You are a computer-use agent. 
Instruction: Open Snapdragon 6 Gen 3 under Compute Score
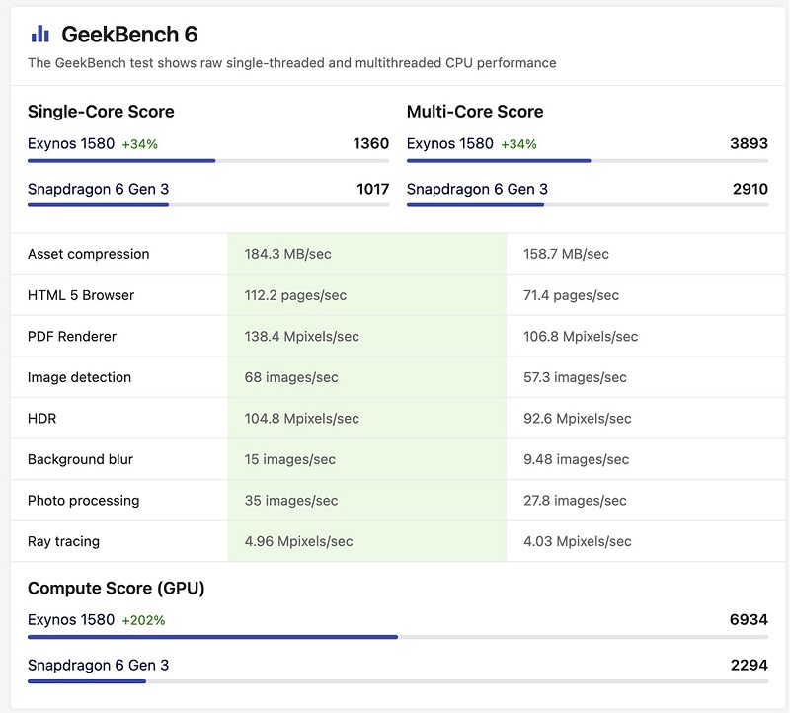click(98, 666)
